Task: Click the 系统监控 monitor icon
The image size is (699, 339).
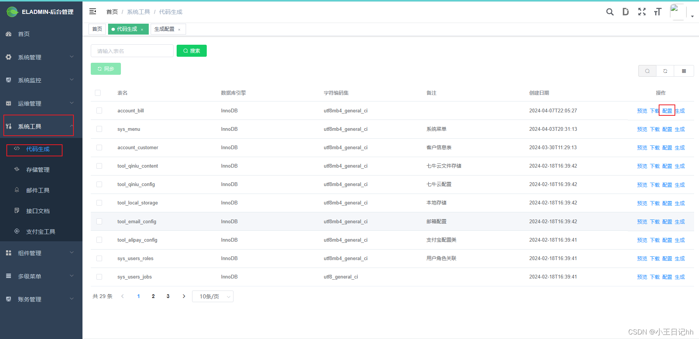Action: coord(9,80)
